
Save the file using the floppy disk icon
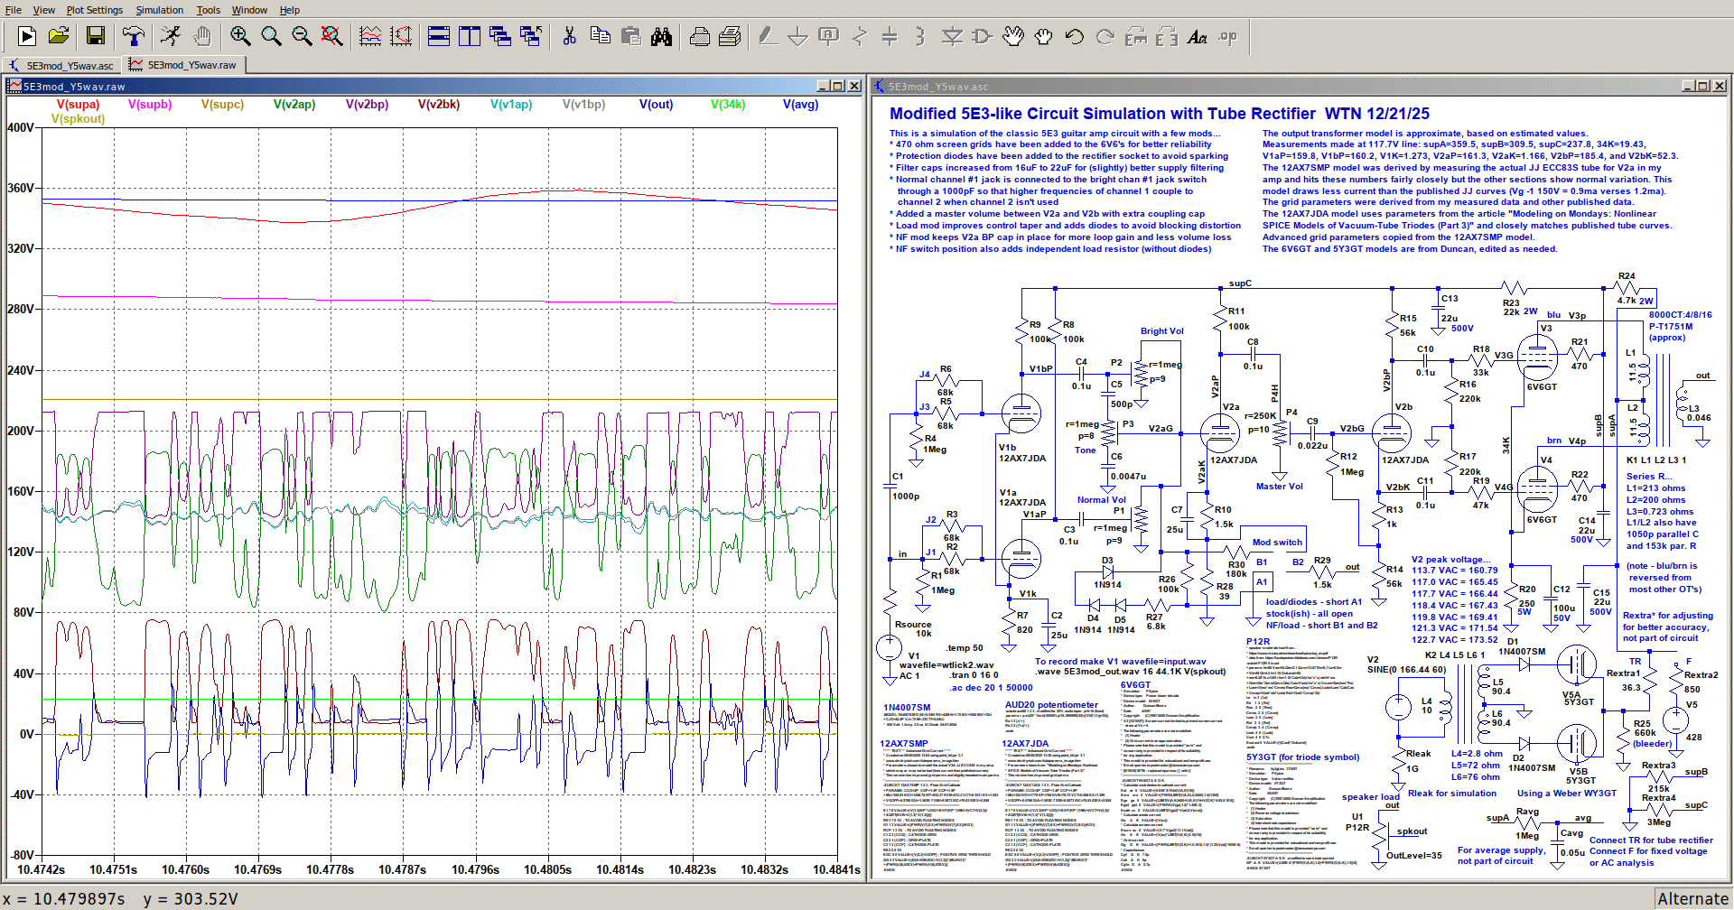[96, 36]
